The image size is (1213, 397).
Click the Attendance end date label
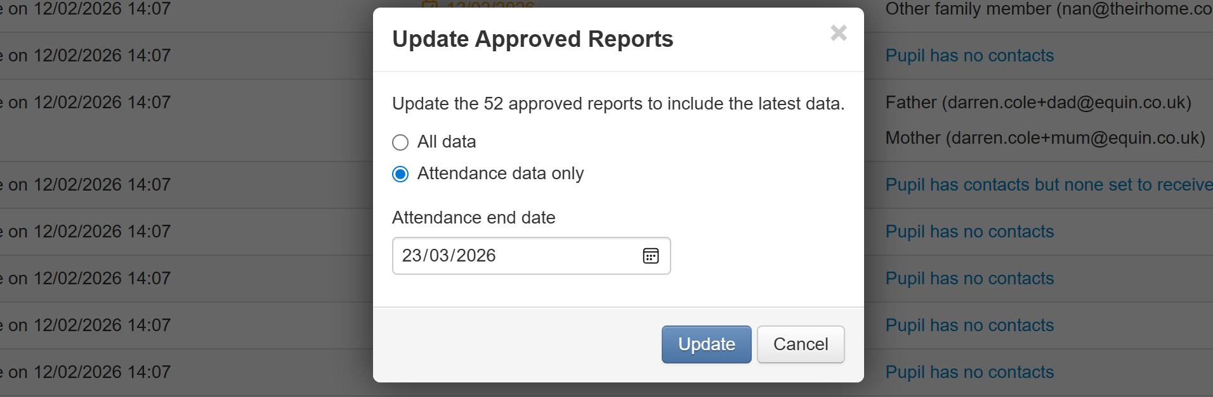pos(473,218)
